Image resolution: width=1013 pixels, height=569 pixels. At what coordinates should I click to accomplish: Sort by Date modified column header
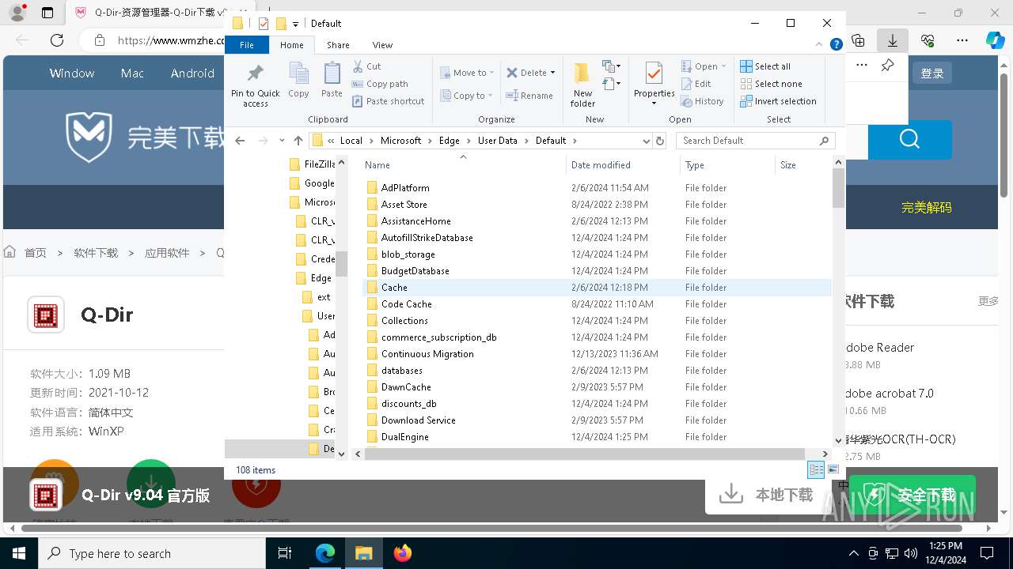tap(623, 165)
